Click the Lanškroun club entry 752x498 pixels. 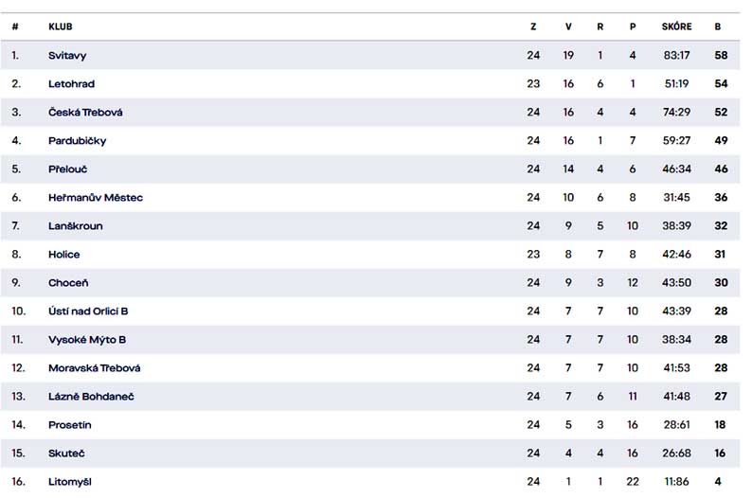(x=76, y=225)
